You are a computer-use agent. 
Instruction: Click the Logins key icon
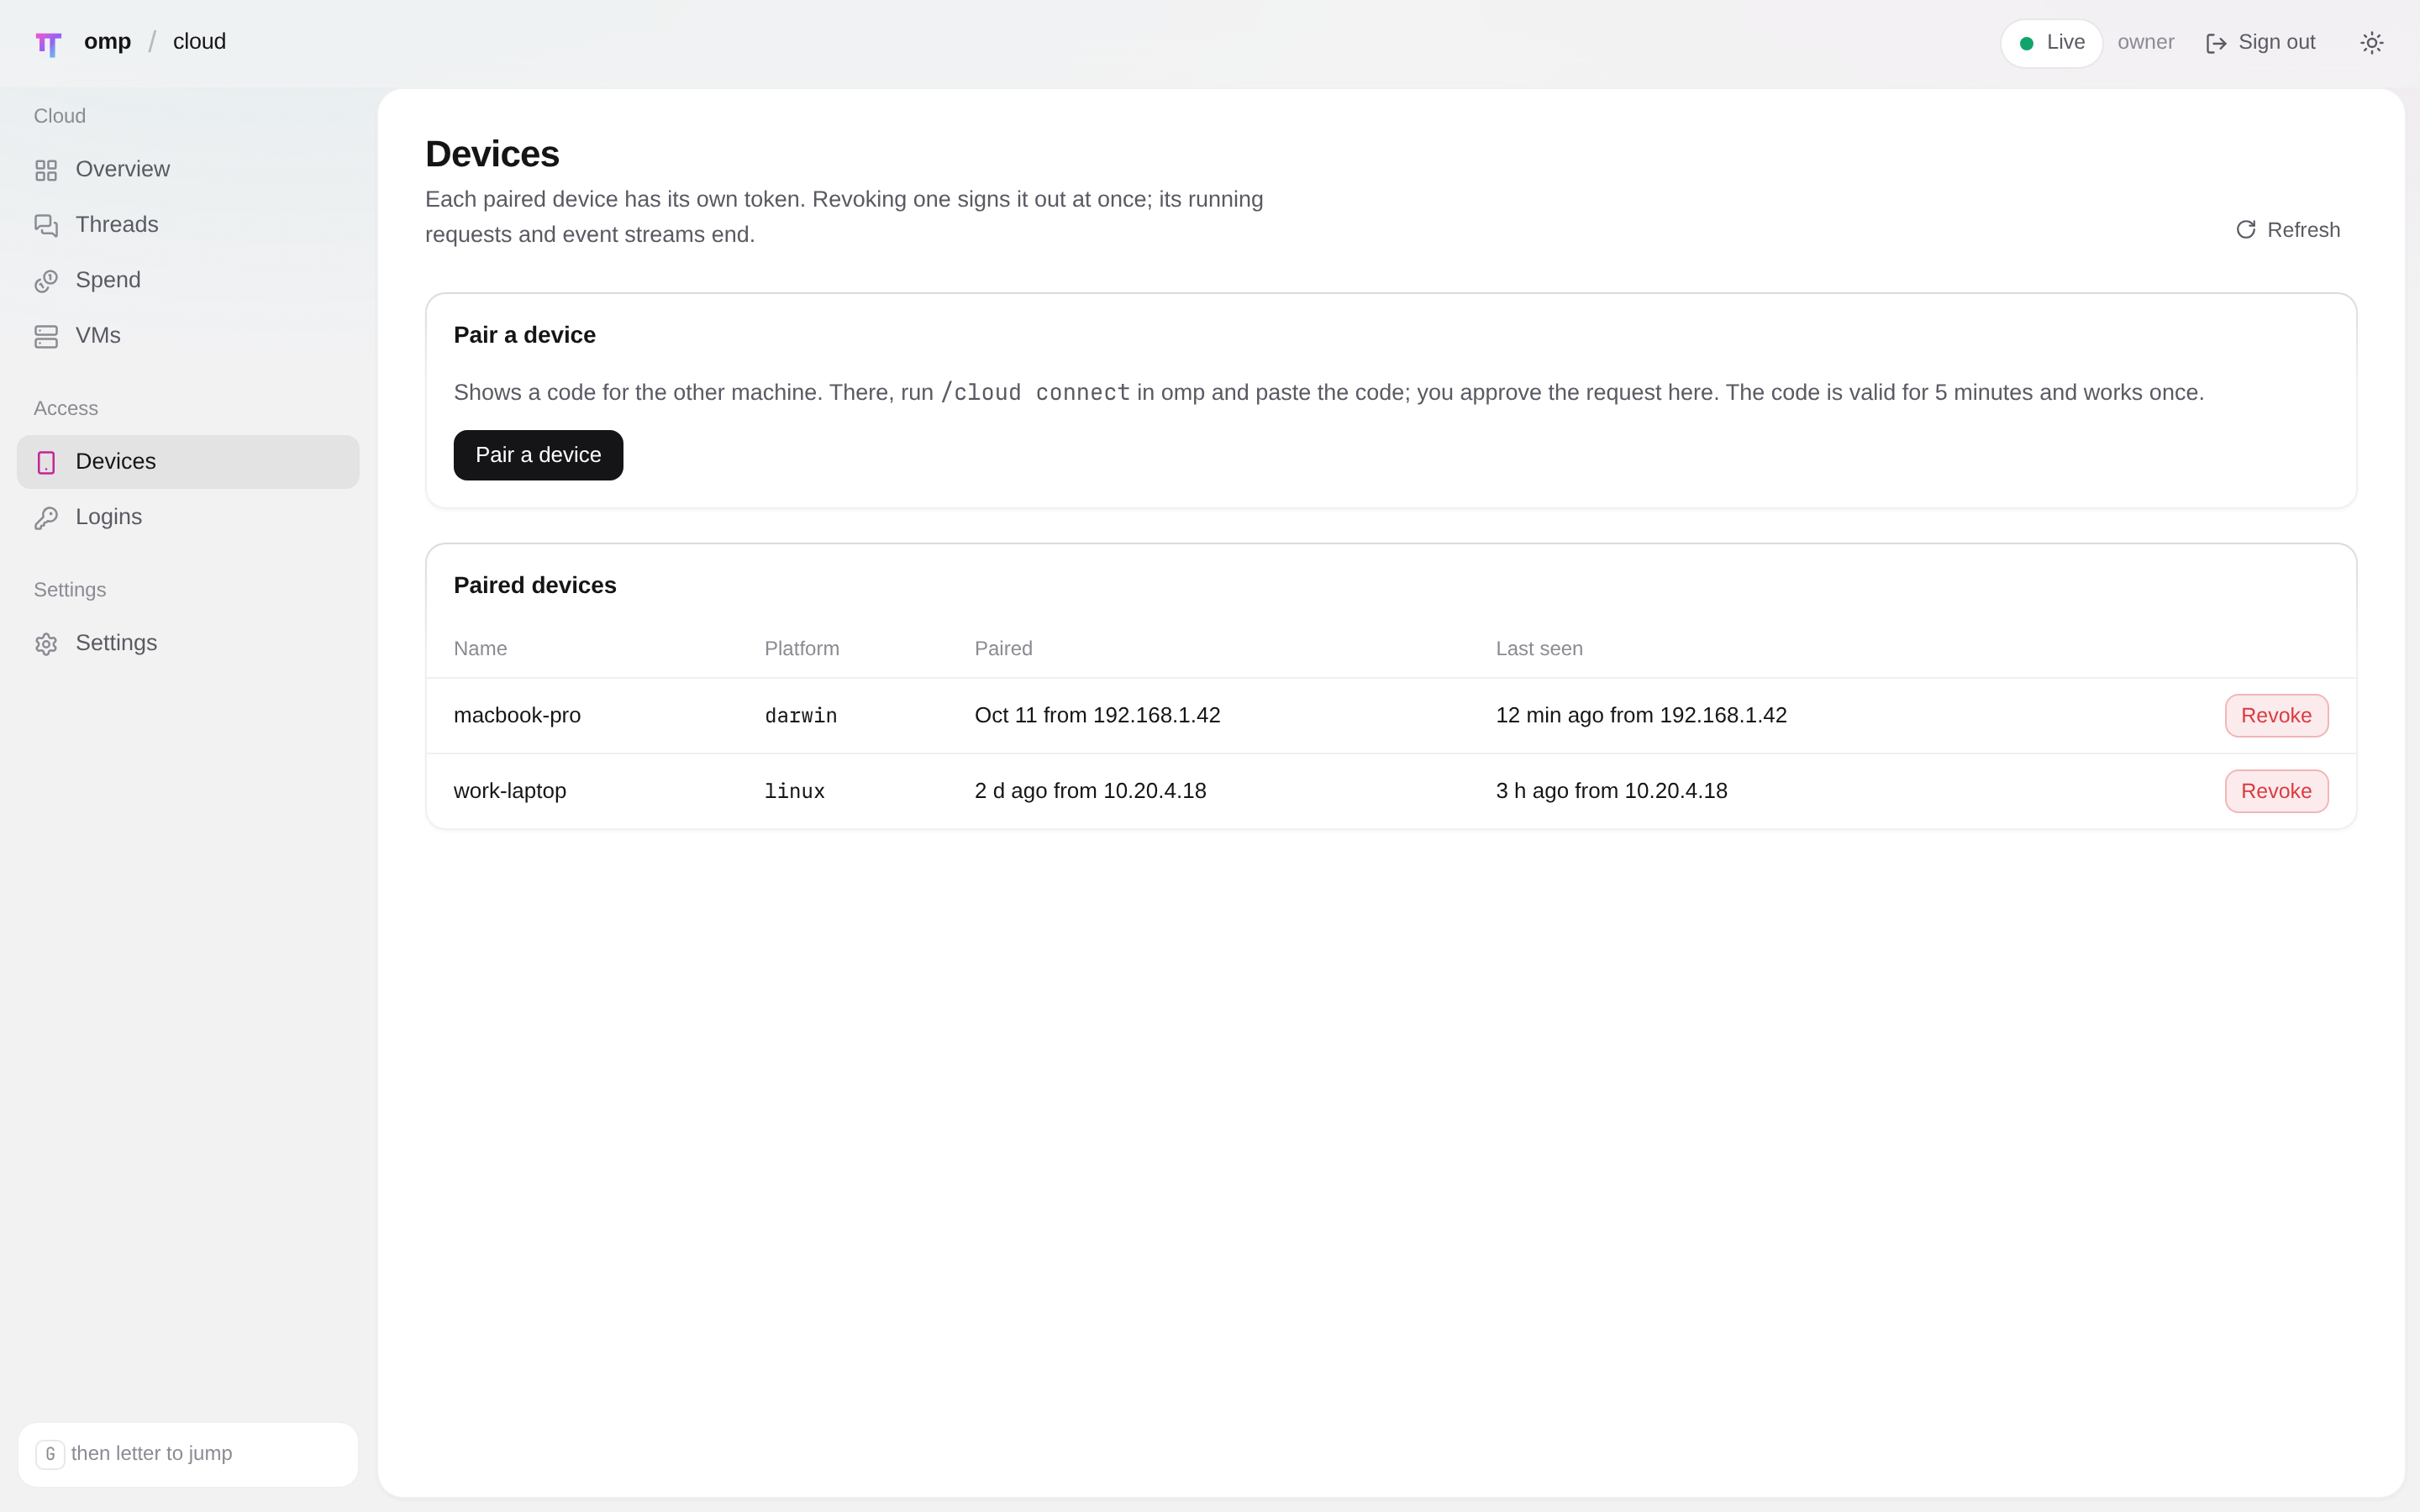46,518
